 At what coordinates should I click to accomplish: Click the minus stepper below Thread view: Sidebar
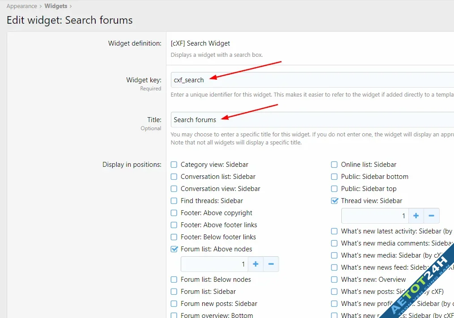click(431, 216)
